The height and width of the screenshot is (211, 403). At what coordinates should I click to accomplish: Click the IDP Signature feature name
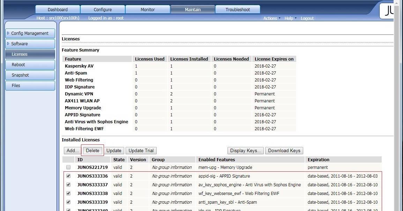pos(80,87)
